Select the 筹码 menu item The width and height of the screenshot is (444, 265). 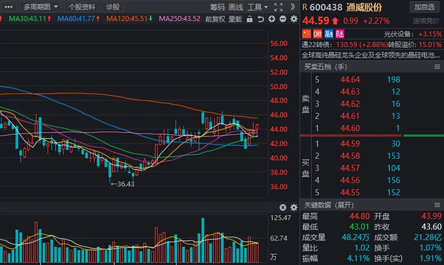[x=217, y=7]
